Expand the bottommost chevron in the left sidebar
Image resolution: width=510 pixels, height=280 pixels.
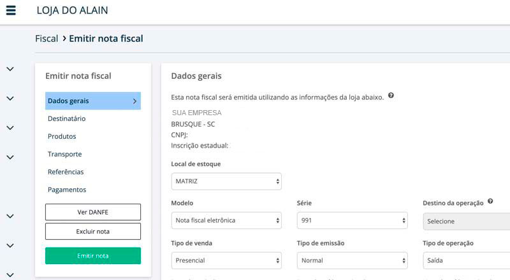(x=10, y=275)
